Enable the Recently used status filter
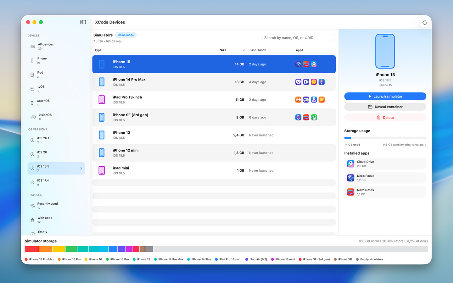 [47, 205]
